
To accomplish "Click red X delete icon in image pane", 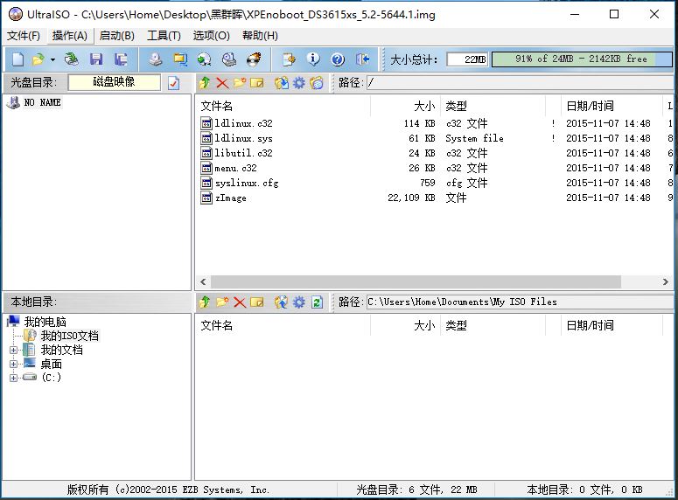I will coord(222,82).
